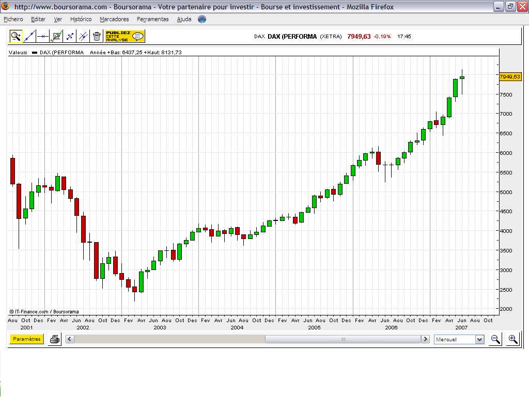Click the (XETRA) label
529x413 pixels.
tap(331, 37)
